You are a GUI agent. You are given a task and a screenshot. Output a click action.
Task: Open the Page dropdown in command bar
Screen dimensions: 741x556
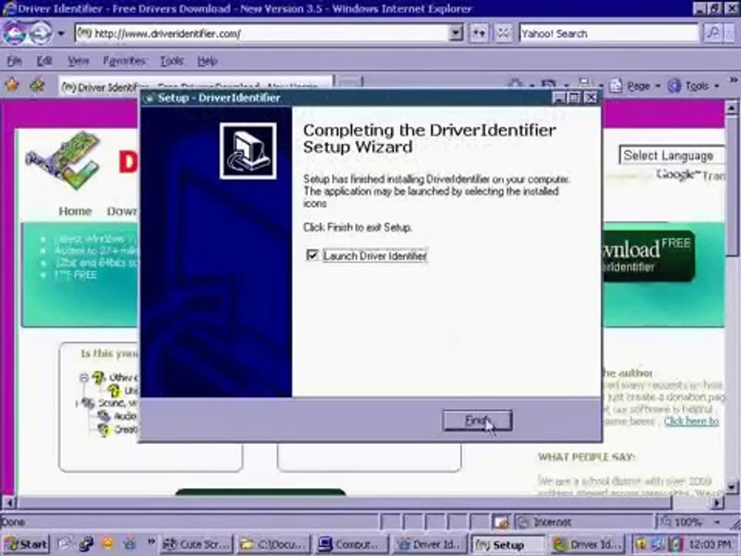tap(635, 86)
